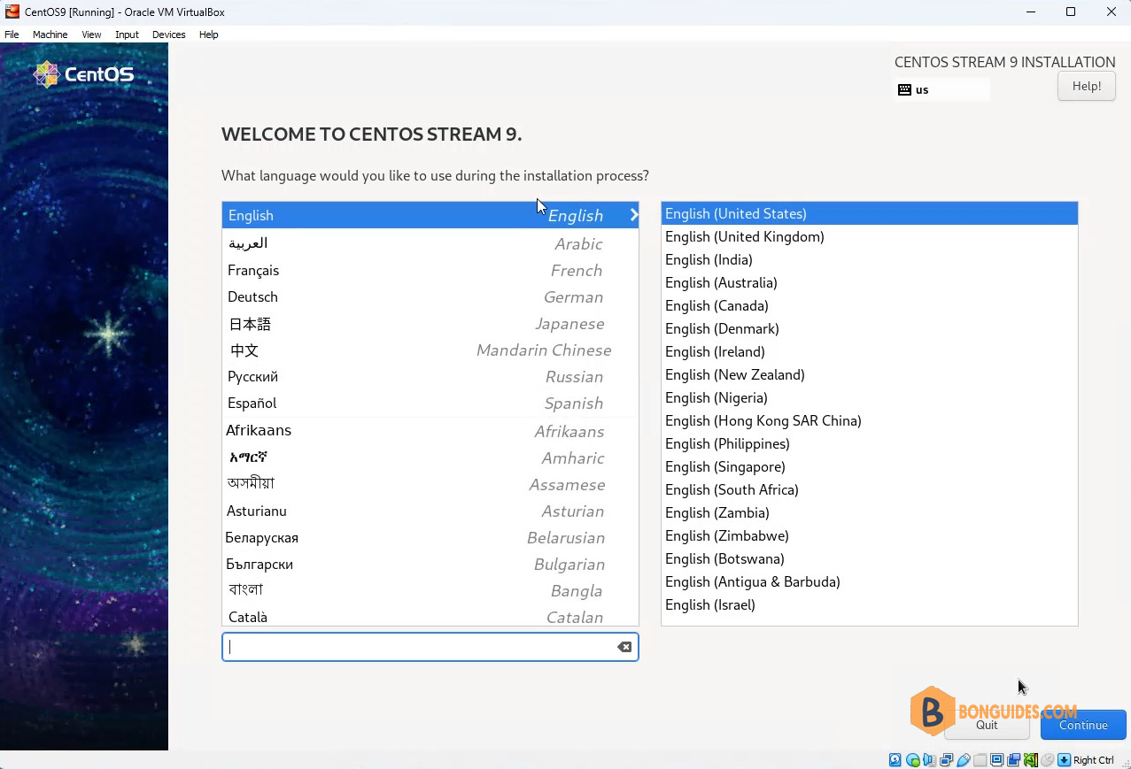Click the Help! button
Viewport: 1131px width, 769px height.
click(x=1087, y=86)
